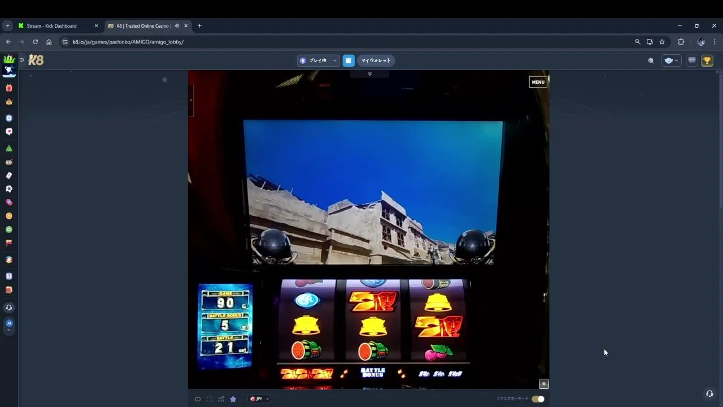Open the search magnifier in K8 header
This screenshot has height=407, width=723.
(x=651, y=60)
